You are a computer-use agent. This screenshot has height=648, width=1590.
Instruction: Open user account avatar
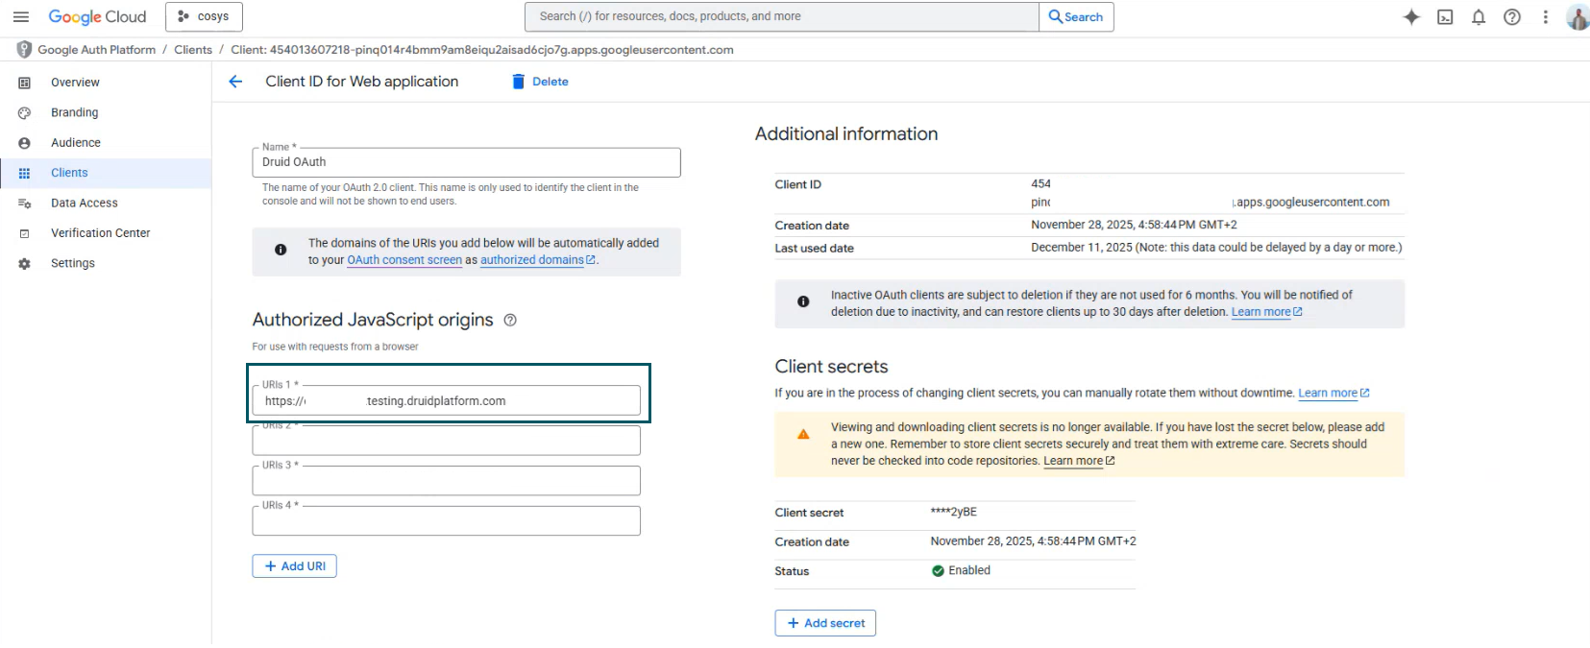[x=1577, y=17]
